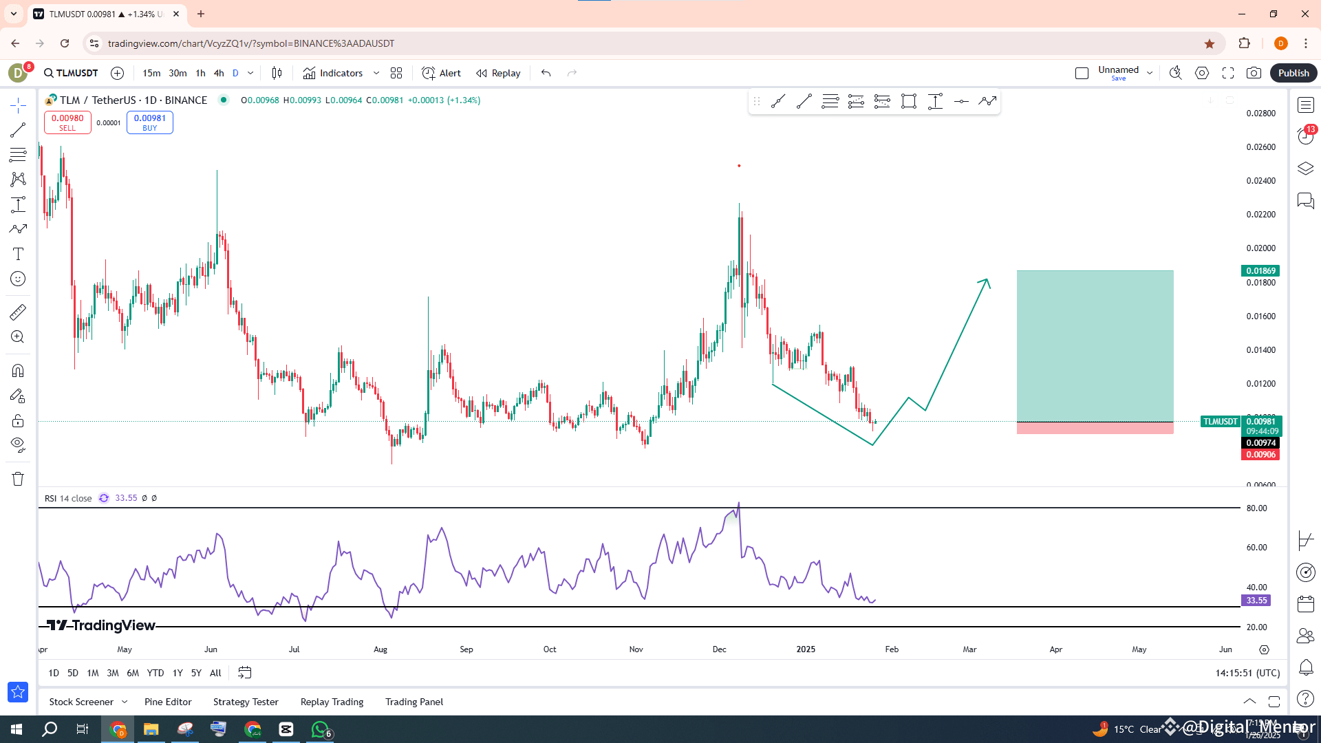Hide all drawings with eye icon
The width and height of the screenshot is (1321, 743).
tap(18, 444)
